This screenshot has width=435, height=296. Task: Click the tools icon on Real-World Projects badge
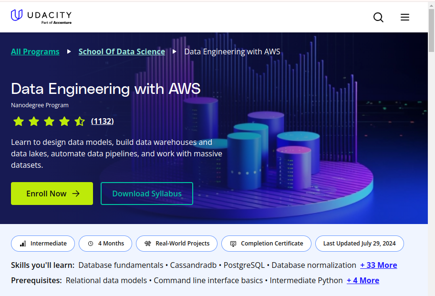147,243
